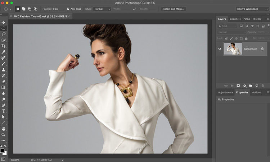The width and height of the screenshot is (270, 162).
Task: Select the Zoom tool
Action: pos(3,134)
